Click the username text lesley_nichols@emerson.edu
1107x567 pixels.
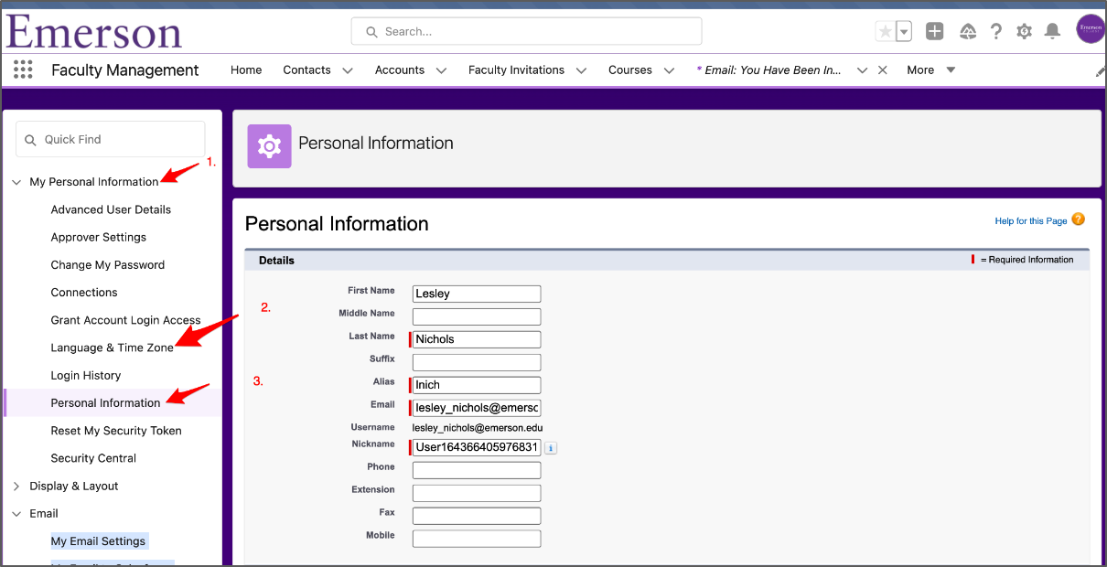478,428
